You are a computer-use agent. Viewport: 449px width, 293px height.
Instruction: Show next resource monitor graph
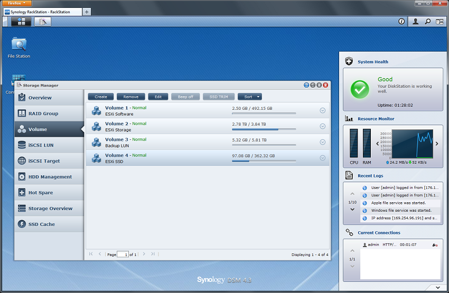tap(437, 144)
